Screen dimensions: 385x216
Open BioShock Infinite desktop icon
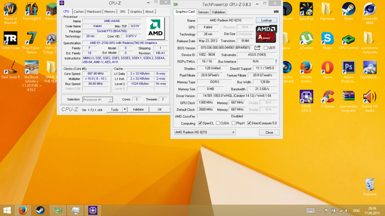click(31, 76)
